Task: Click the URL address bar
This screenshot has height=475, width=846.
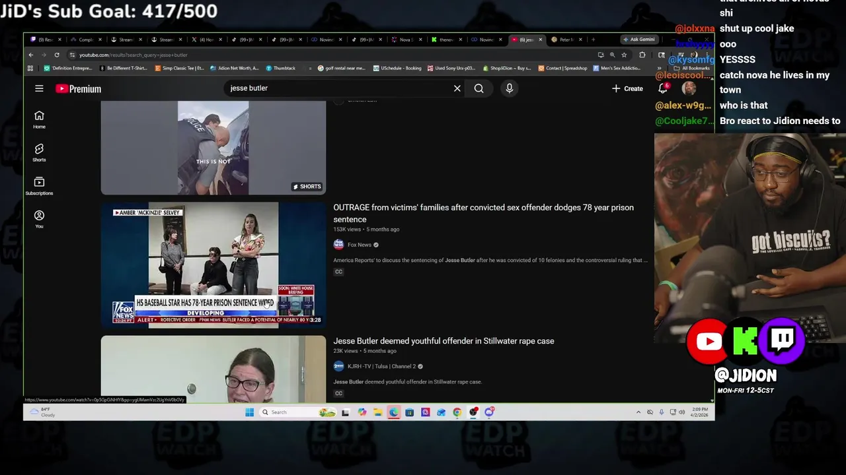Action: 330,55
